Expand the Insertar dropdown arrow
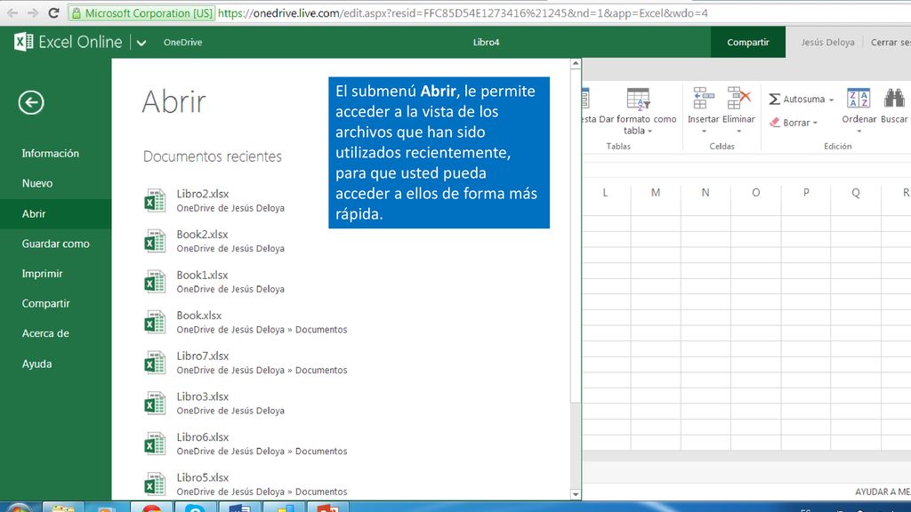911x512 pixels. 704,132
